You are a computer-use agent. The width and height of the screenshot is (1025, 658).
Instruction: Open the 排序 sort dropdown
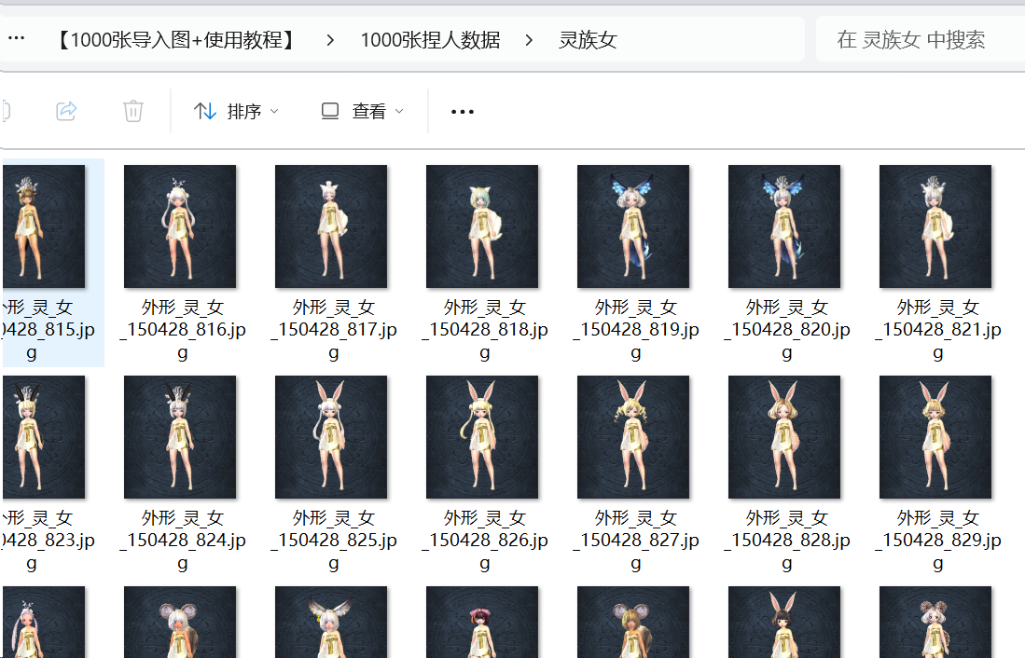[237, 112]
